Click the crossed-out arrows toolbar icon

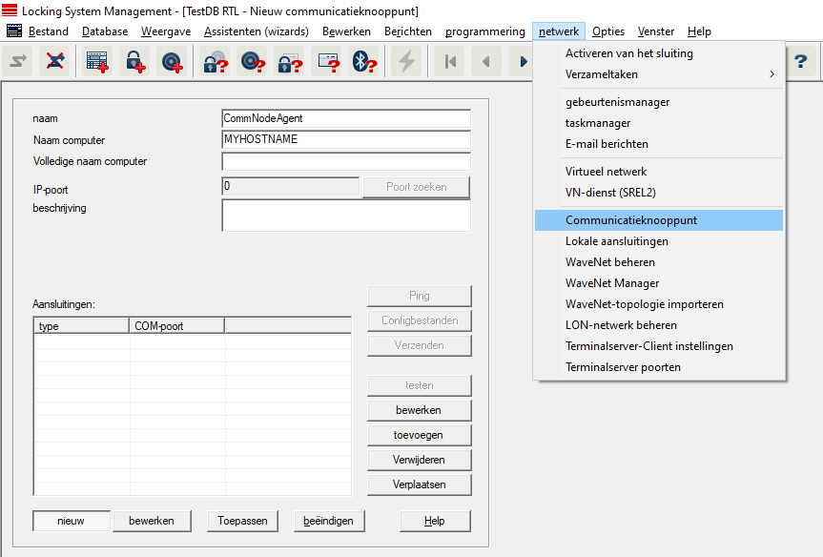(56, 62)
